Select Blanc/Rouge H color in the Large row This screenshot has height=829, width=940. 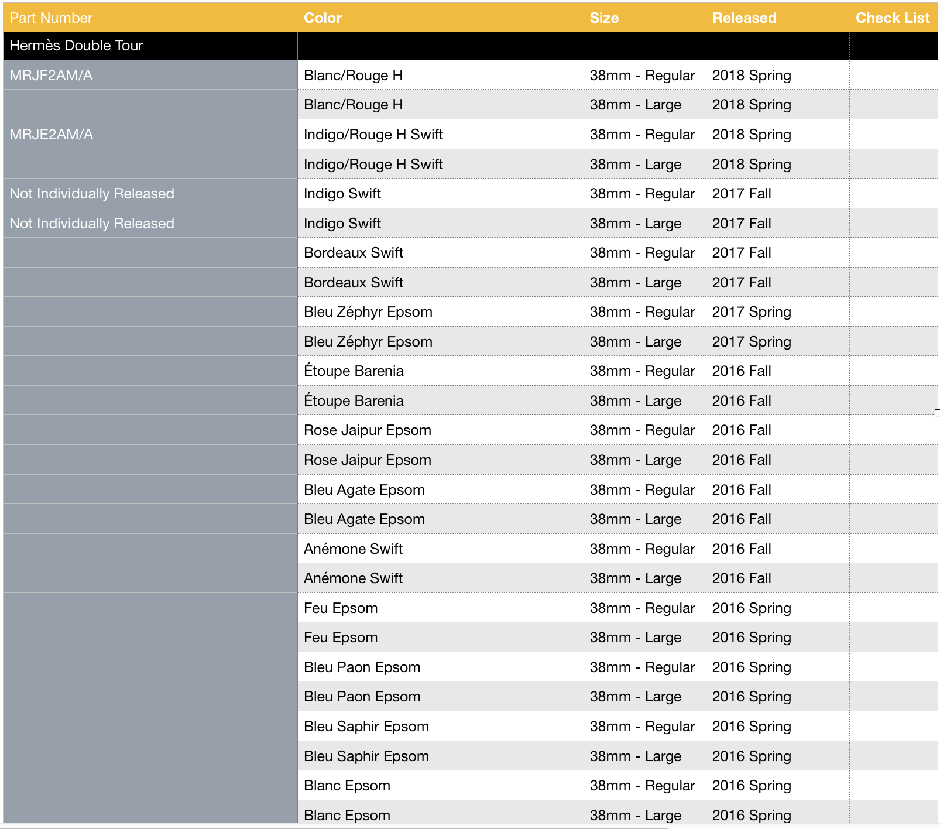[x=353, y=105]
